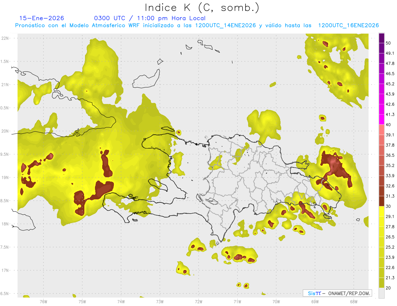Click the '68W' longitude label
Viewport: 397px width, 306px height.
[x=354, y=301]
